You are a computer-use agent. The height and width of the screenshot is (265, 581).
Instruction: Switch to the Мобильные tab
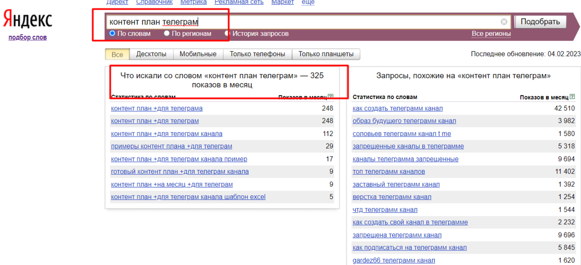[x=198, y=54]
